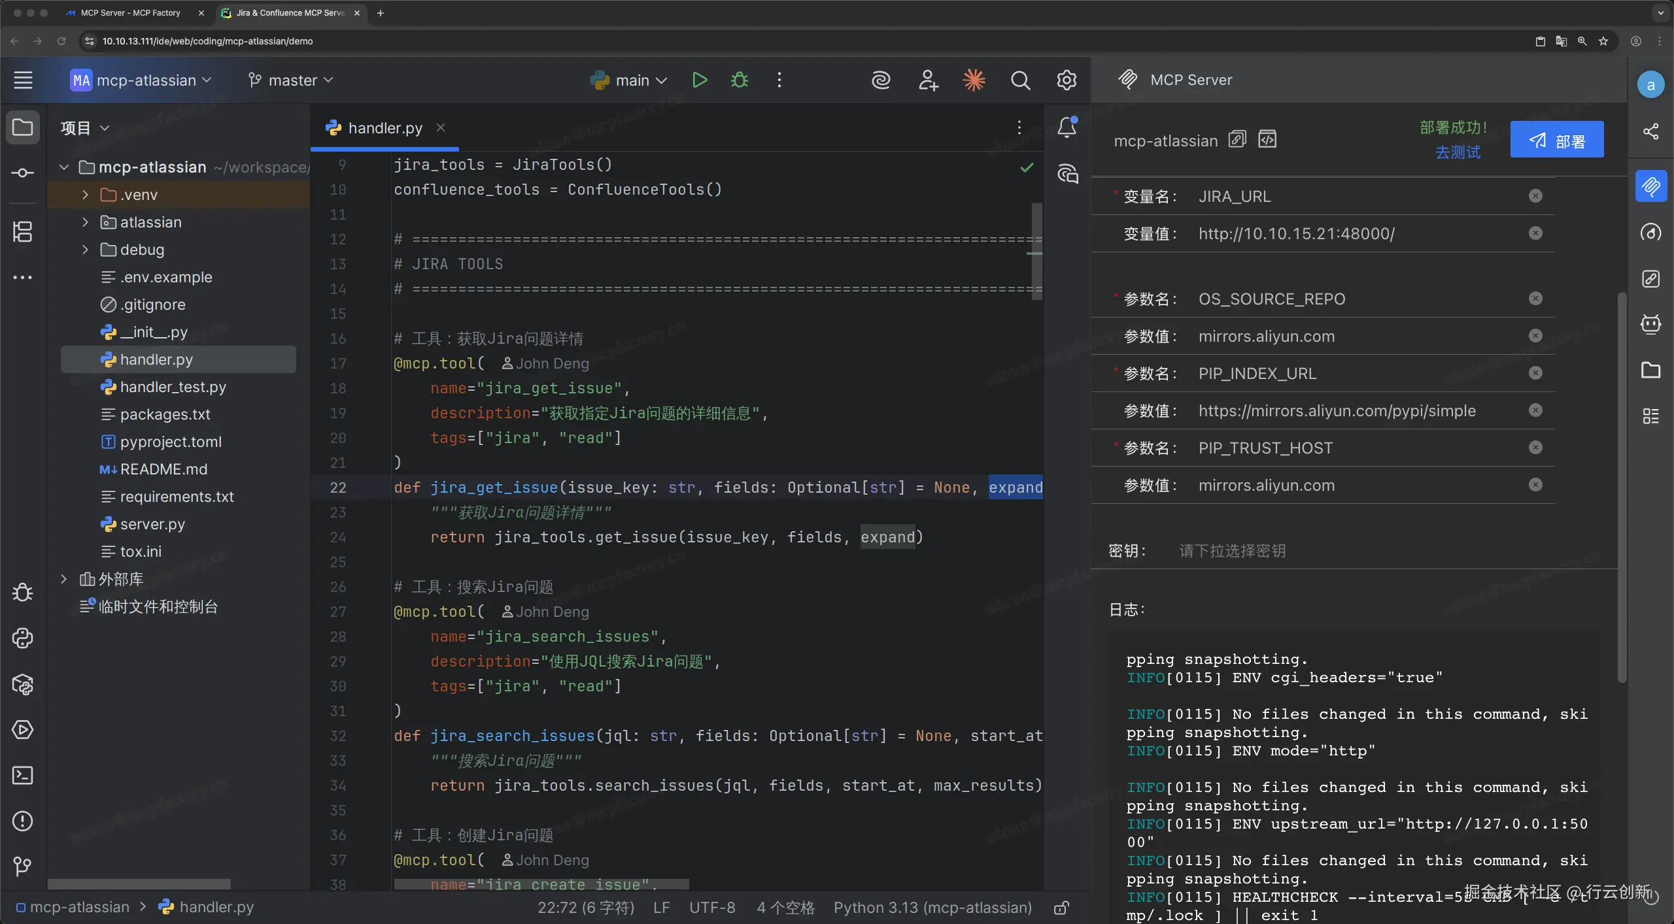This screenshot has width=1674, height=924.
Task: Switch to MCP Server - MCP Factory browser tab
Action: [130, 12]
